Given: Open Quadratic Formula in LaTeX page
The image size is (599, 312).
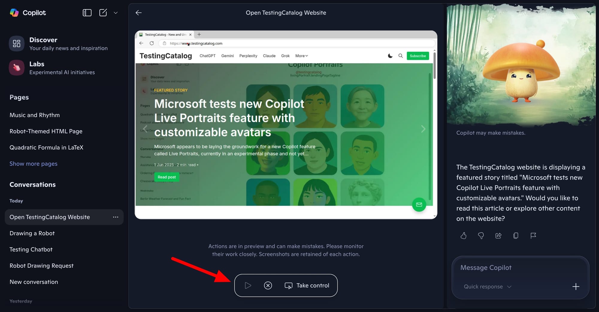Looking at the screenshot, I should pos(46,147).
